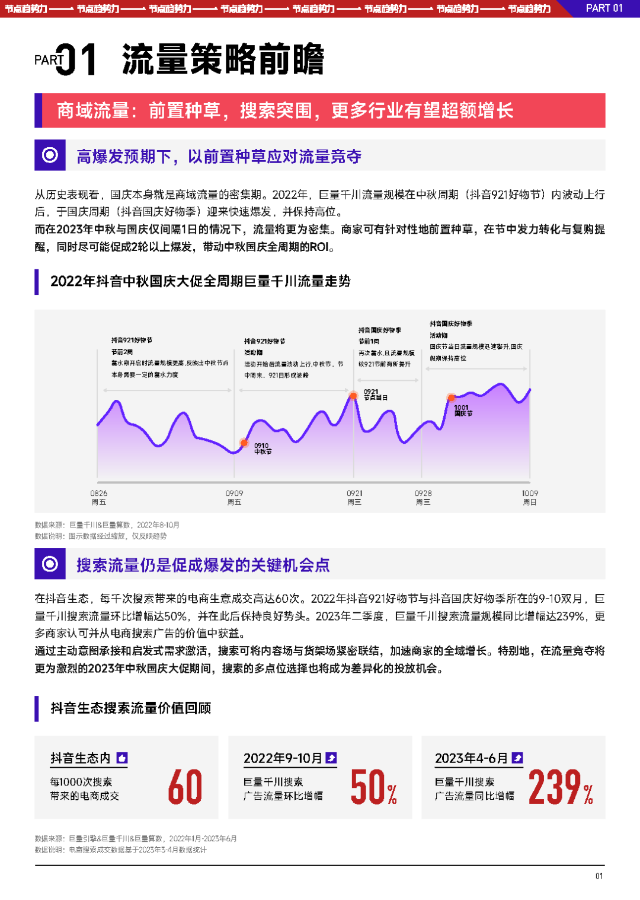Click the heading 高爆发预期下，以前置种草应对流量竞夺
Screen dimensions: 640x900
click(219, 156)
